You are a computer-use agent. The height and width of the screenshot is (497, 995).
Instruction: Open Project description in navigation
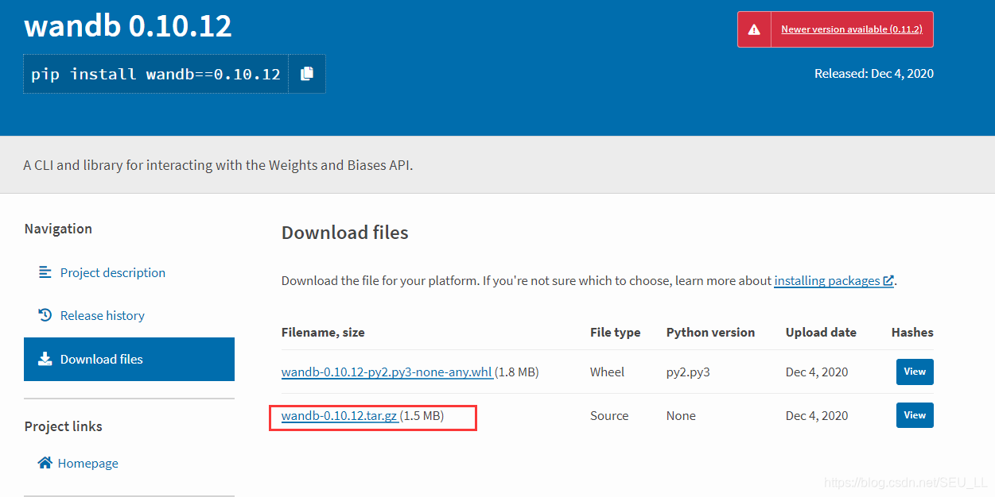point(113,272)
